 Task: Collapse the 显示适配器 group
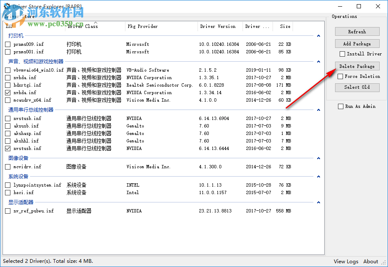[318, 202]
